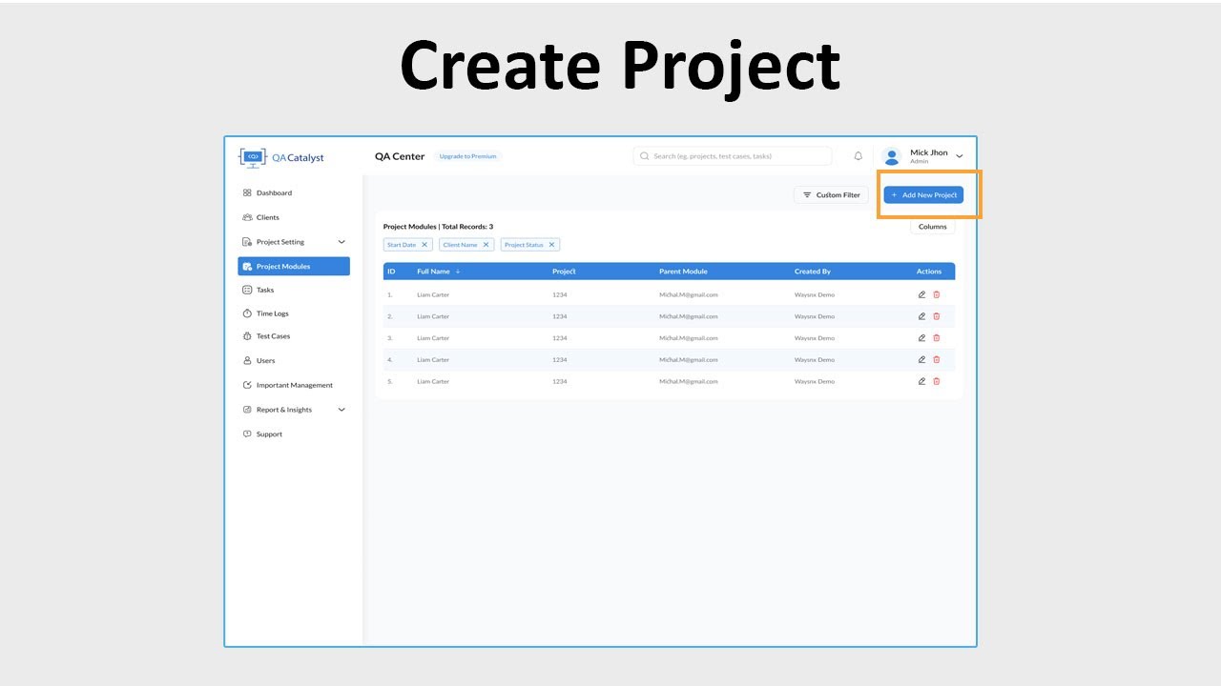
Task: Open the Custom Filter button
Action: [831, 194]
